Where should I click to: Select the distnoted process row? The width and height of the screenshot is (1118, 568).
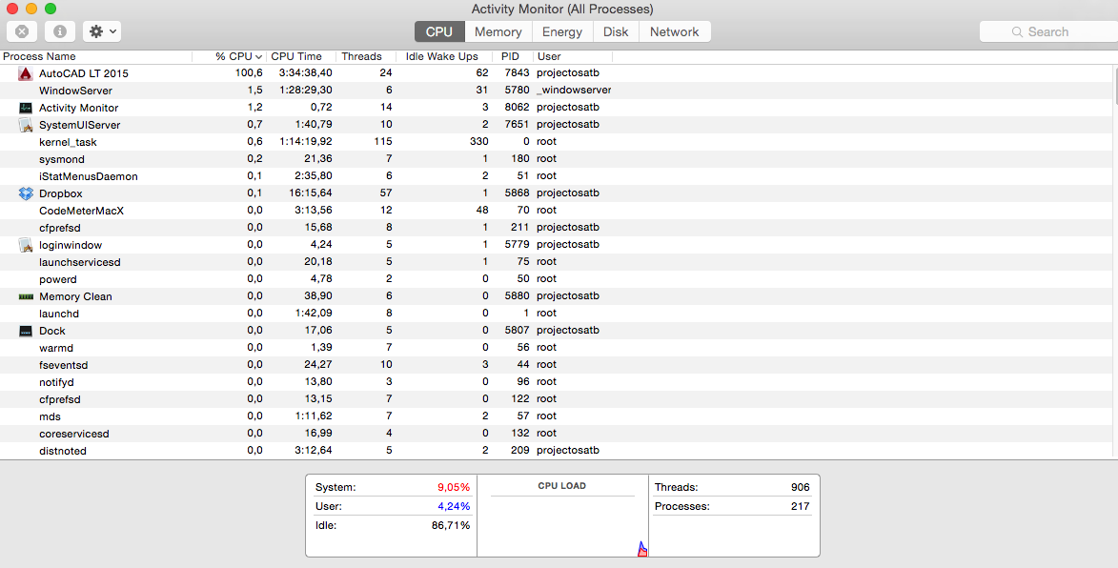click(x=557, y=451)
